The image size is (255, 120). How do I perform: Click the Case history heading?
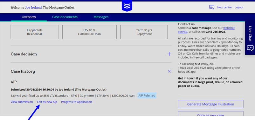[x=23, y=71]
